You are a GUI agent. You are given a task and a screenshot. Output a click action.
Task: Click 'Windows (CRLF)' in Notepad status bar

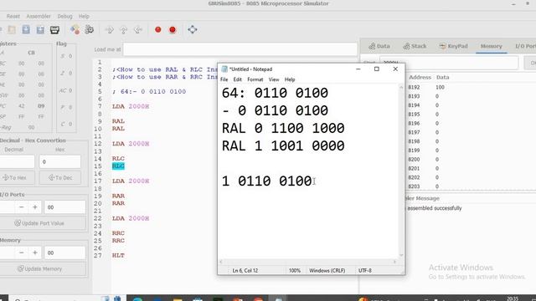click(327, 271)
